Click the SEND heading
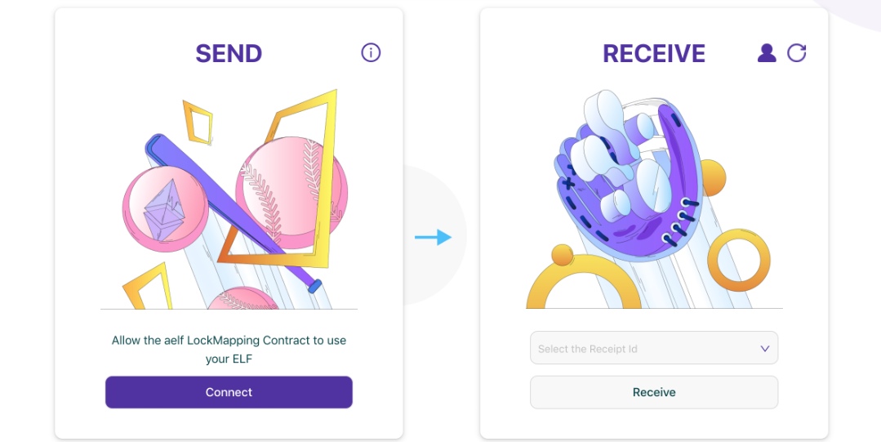This screenshot has height=442, width=881. click(x=229, y=54)
